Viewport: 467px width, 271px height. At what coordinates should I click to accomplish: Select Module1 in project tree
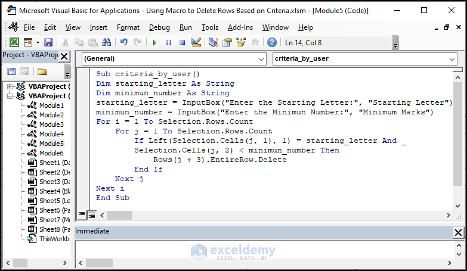[51, 105]
